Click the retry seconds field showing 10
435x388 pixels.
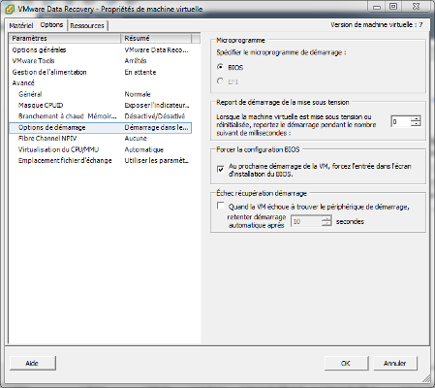click(306, 221)
